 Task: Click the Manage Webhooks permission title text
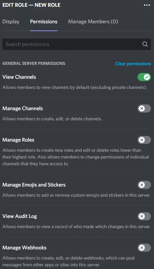(25, 248)
